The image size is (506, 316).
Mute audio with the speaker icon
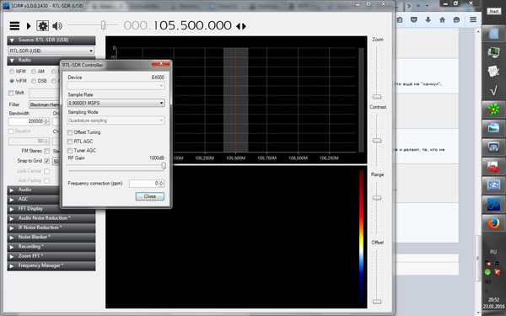click(57, 26)
